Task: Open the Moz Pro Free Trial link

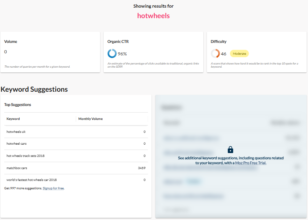Action: tap(251, 163)
